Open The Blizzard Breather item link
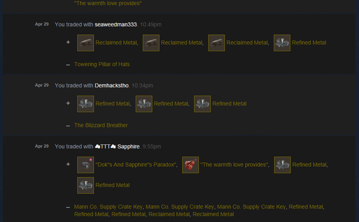This screenshot has width=359, height=222. pyautogui.click(x=101, y=125)
